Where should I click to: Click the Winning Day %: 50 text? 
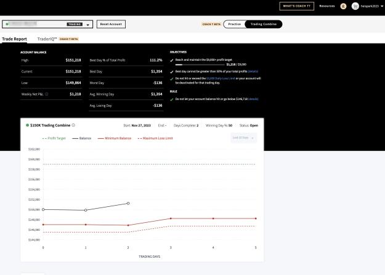219,125
